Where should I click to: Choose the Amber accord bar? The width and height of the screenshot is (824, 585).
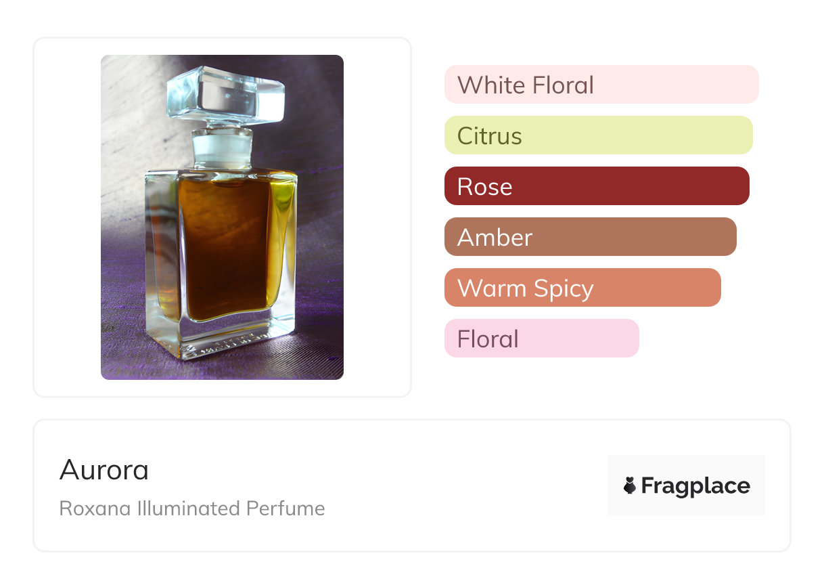590,237
